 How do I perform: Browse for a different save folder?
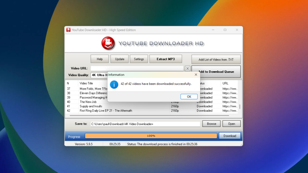(x=211, y=124)
